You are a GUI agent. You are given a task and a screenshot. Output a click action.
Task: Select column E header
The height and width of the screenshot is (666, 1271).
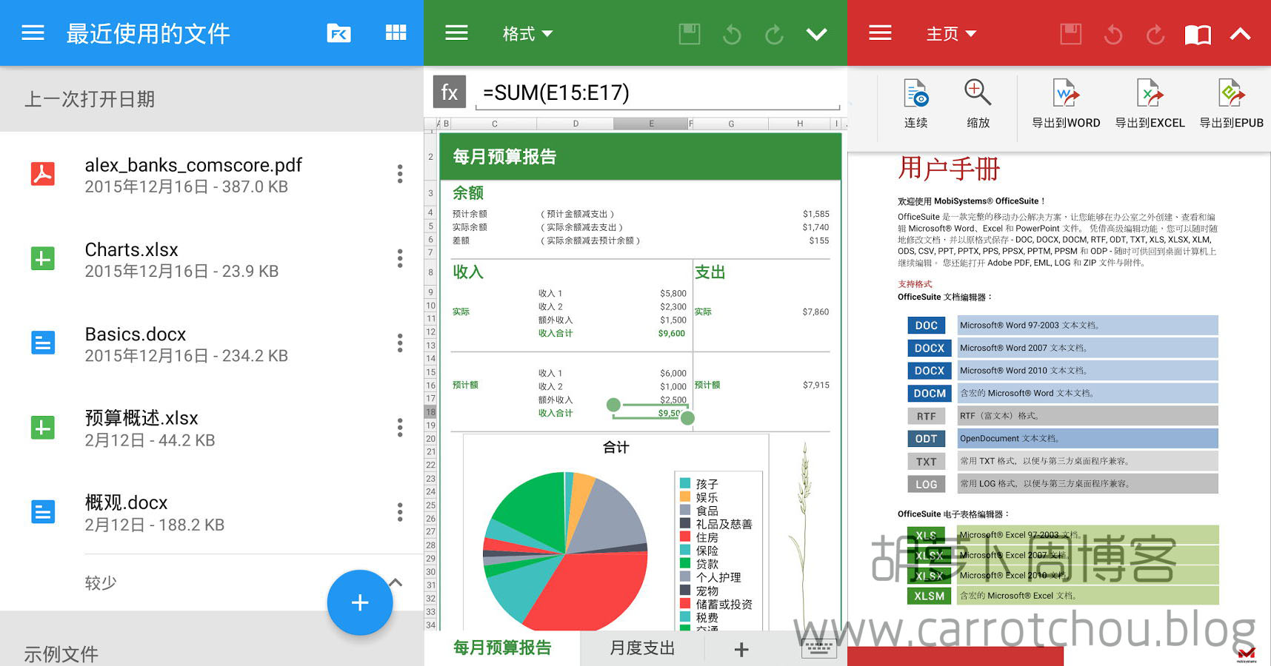(x=651, y=124)
